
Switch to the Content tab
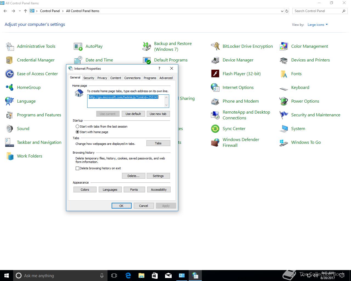click(116, 78)
